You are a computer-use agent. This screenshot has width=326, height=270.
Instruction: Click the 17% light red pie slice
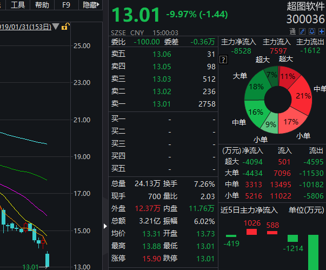point(291,122)
